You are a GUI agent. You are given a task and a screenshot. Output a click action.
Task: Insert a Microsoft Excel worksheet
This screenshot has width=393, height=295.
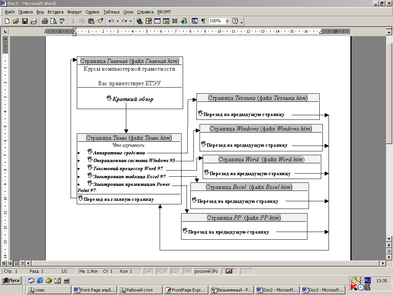166,21
